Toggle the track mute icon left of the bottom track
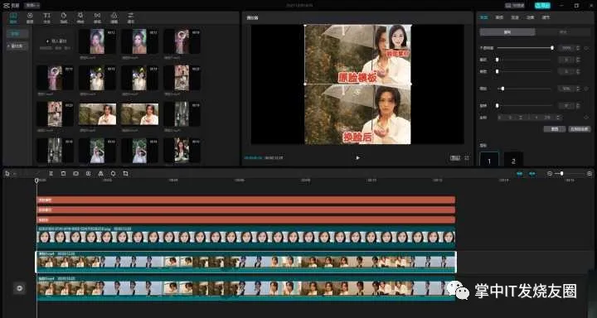The height and width of the screenshot is (318, 597). 19,288
